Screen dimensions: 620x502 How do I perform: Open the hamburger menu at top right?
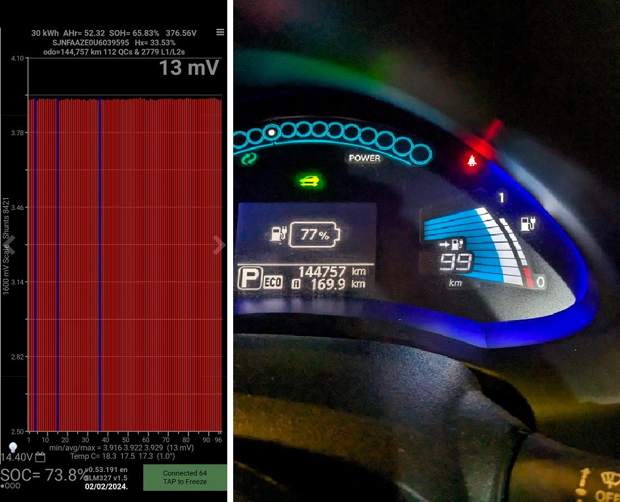pyautogui.click(x=220, y=32)
